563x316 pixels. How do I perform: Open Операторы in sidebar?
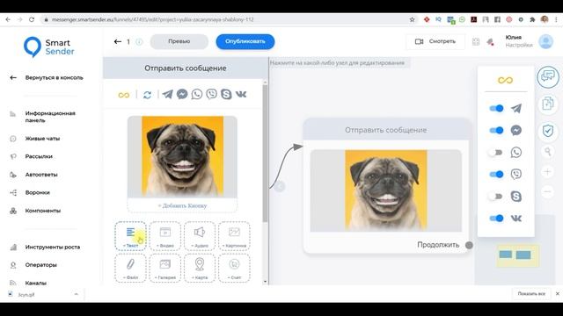(41, 265)
